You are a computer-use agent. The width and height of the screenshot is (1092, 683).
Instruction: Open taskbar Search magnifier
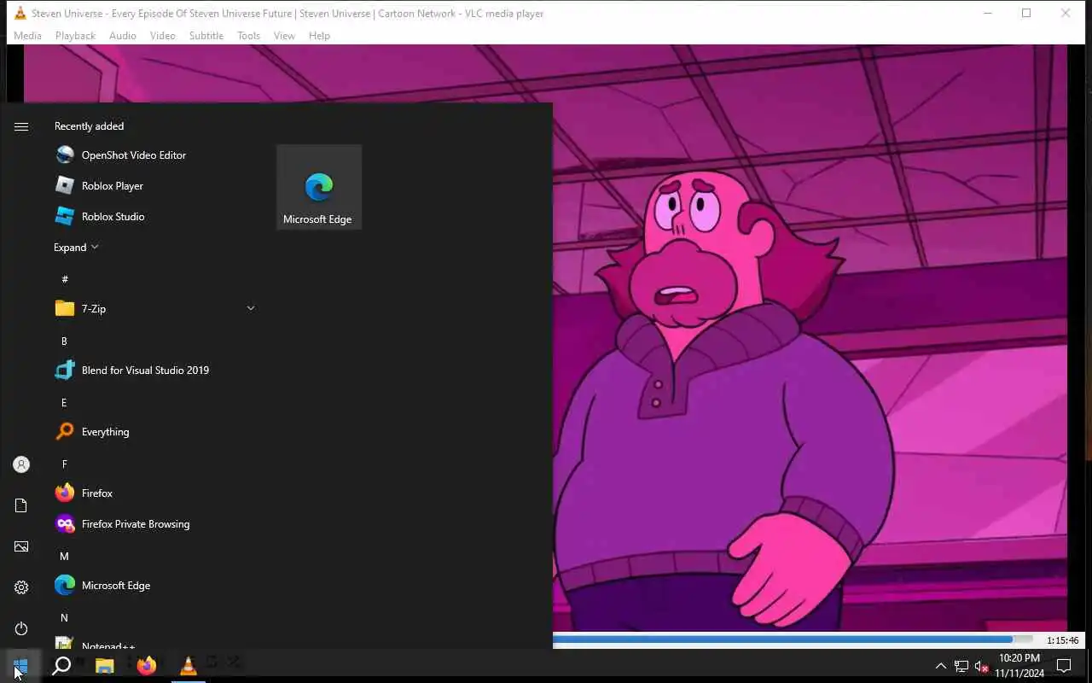61,666
